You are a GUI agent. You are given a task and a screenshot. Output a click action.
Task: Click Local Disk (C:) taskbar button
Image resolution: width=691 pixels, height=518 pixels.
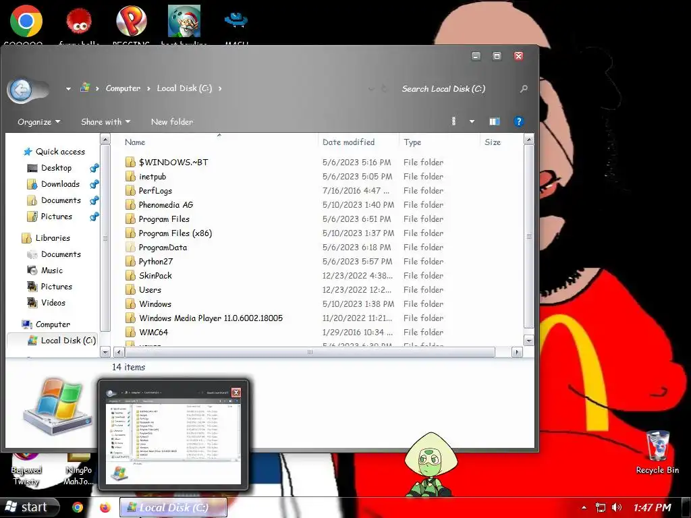(x=173, y=507)
